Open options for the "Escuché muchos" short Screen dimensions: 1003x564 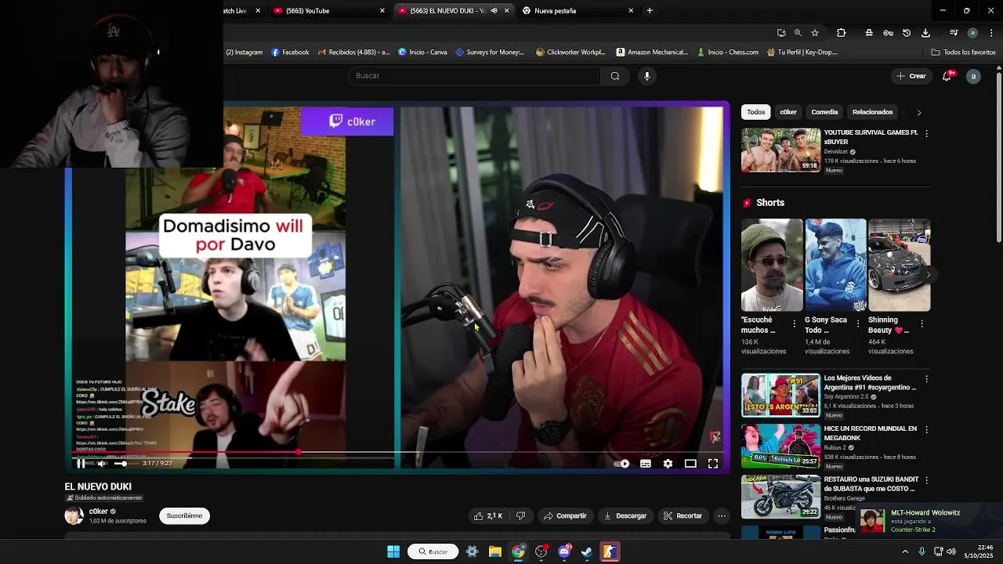pyautogui.click(x=795, y=323)
